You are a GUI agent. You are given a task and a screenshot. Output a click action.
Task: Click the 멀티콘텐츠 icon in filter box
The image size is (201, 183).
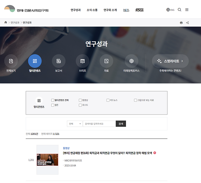pos(39,101)
